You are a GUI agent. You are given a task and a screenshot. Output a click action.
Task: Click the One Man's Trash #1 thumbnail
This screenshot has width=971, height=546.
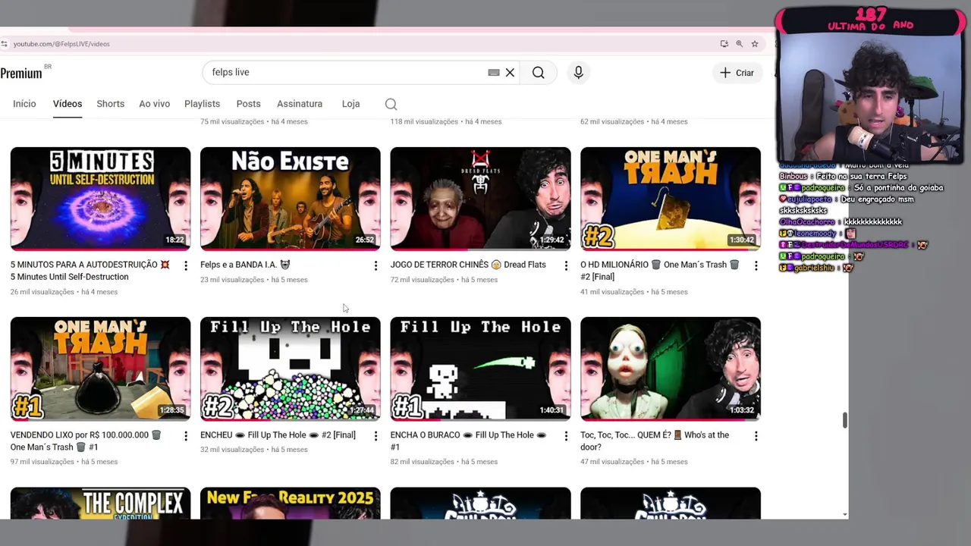pyautogui.click(x=100, y=369)
